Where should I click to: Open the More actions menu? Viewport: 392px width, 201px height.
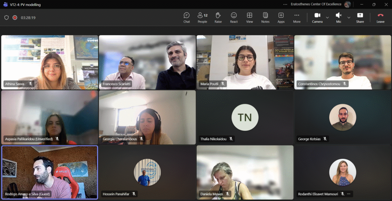pyautogui.click(x=297, y=17)
